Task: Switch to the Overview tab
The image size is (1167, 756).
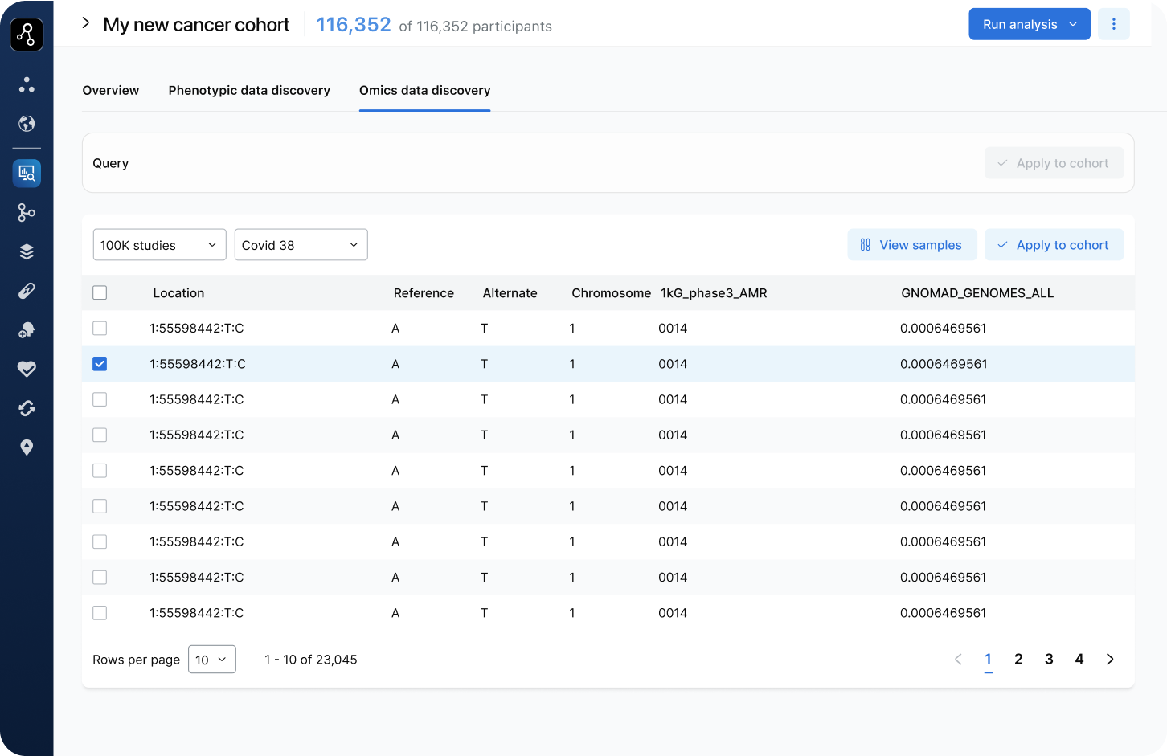Action: pyautogui.click(x=111, y=91)
